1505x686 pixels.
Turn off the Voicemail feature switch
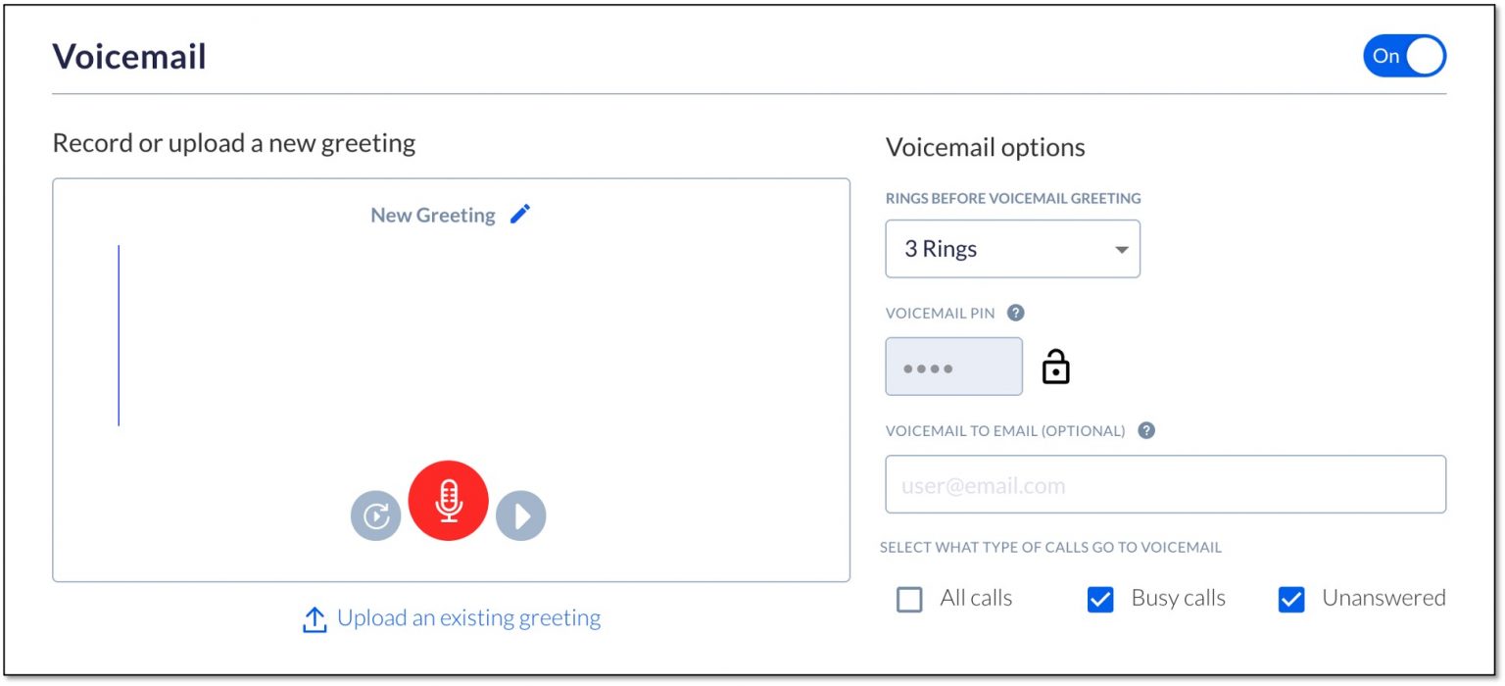click(x=1405, y=56)
